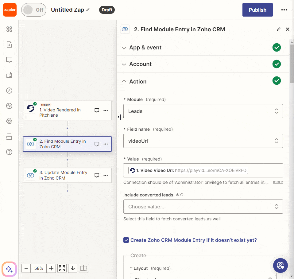Open the calendar schedule sidebar icon
The image size is (294, 279).
tap(9, 75)
